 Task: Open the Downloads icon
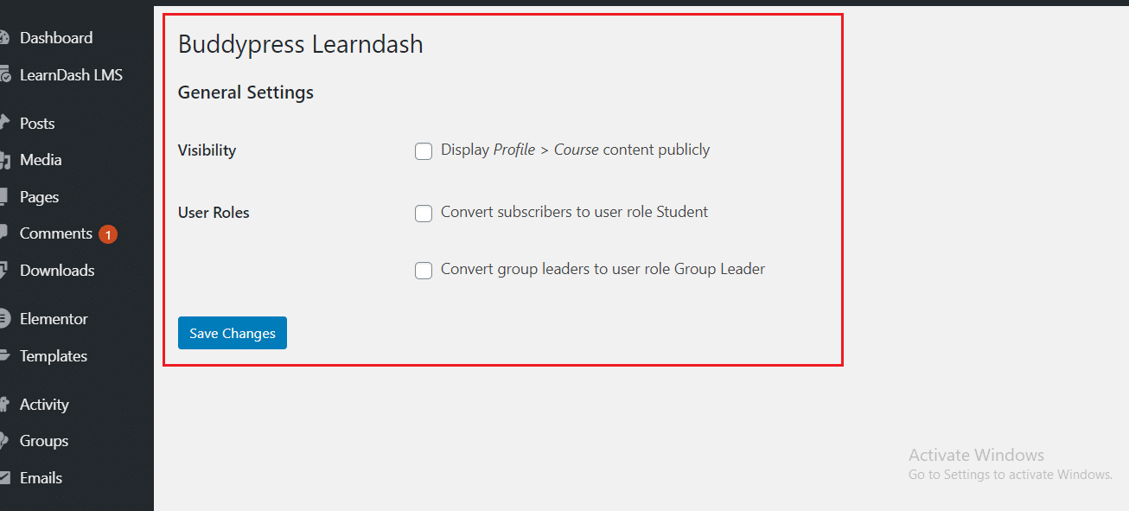5,270
